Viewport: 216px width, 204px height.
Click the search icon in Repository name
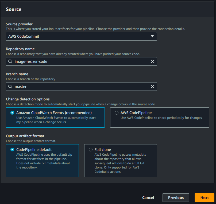(10, 61)
